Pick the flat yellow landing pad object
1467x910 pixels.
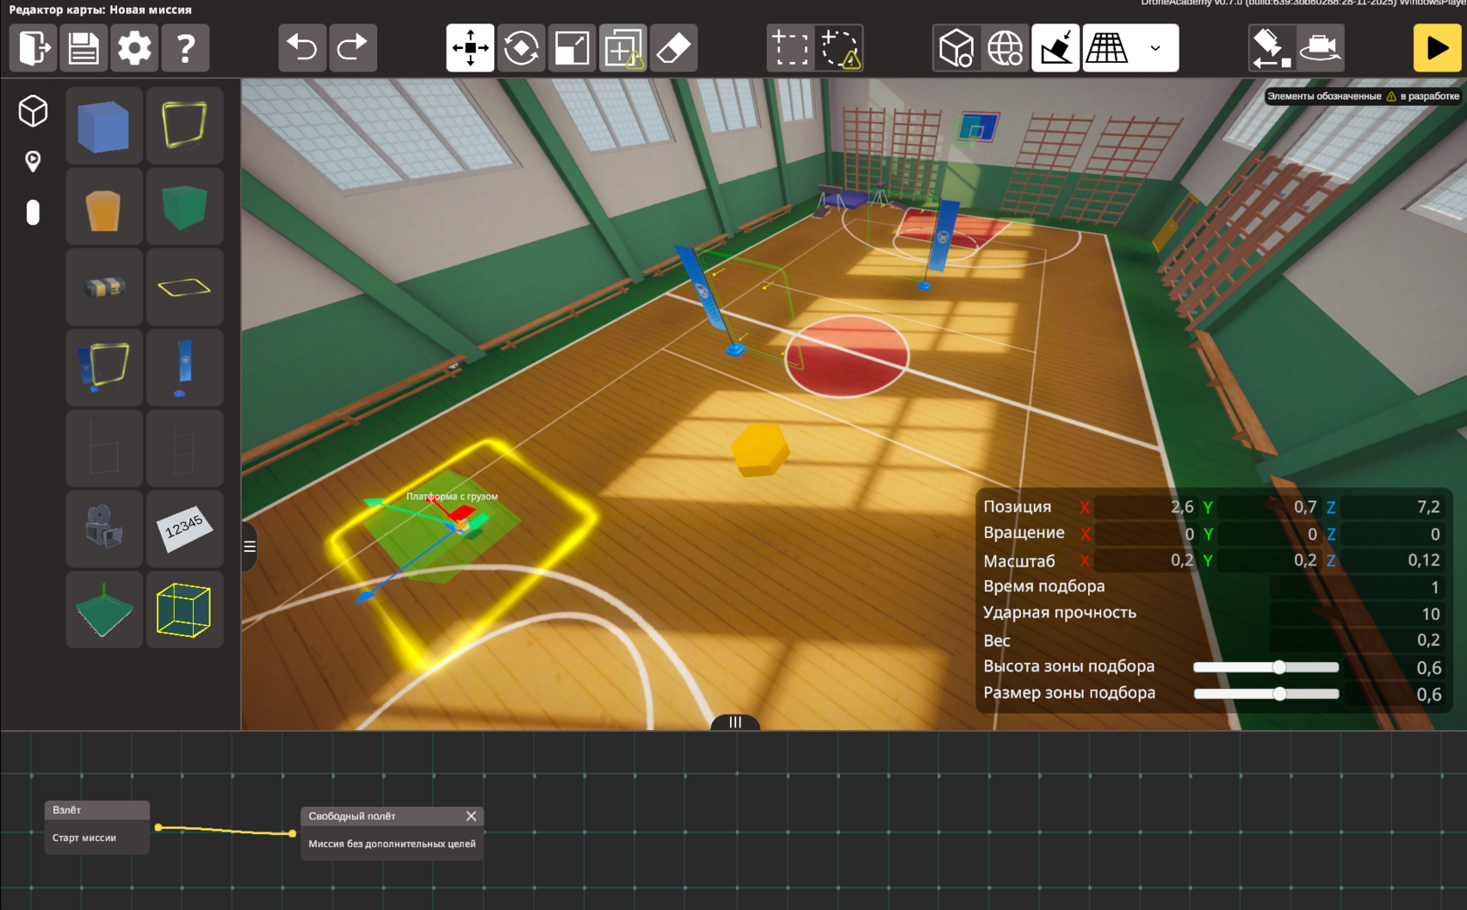coord(185,286)
